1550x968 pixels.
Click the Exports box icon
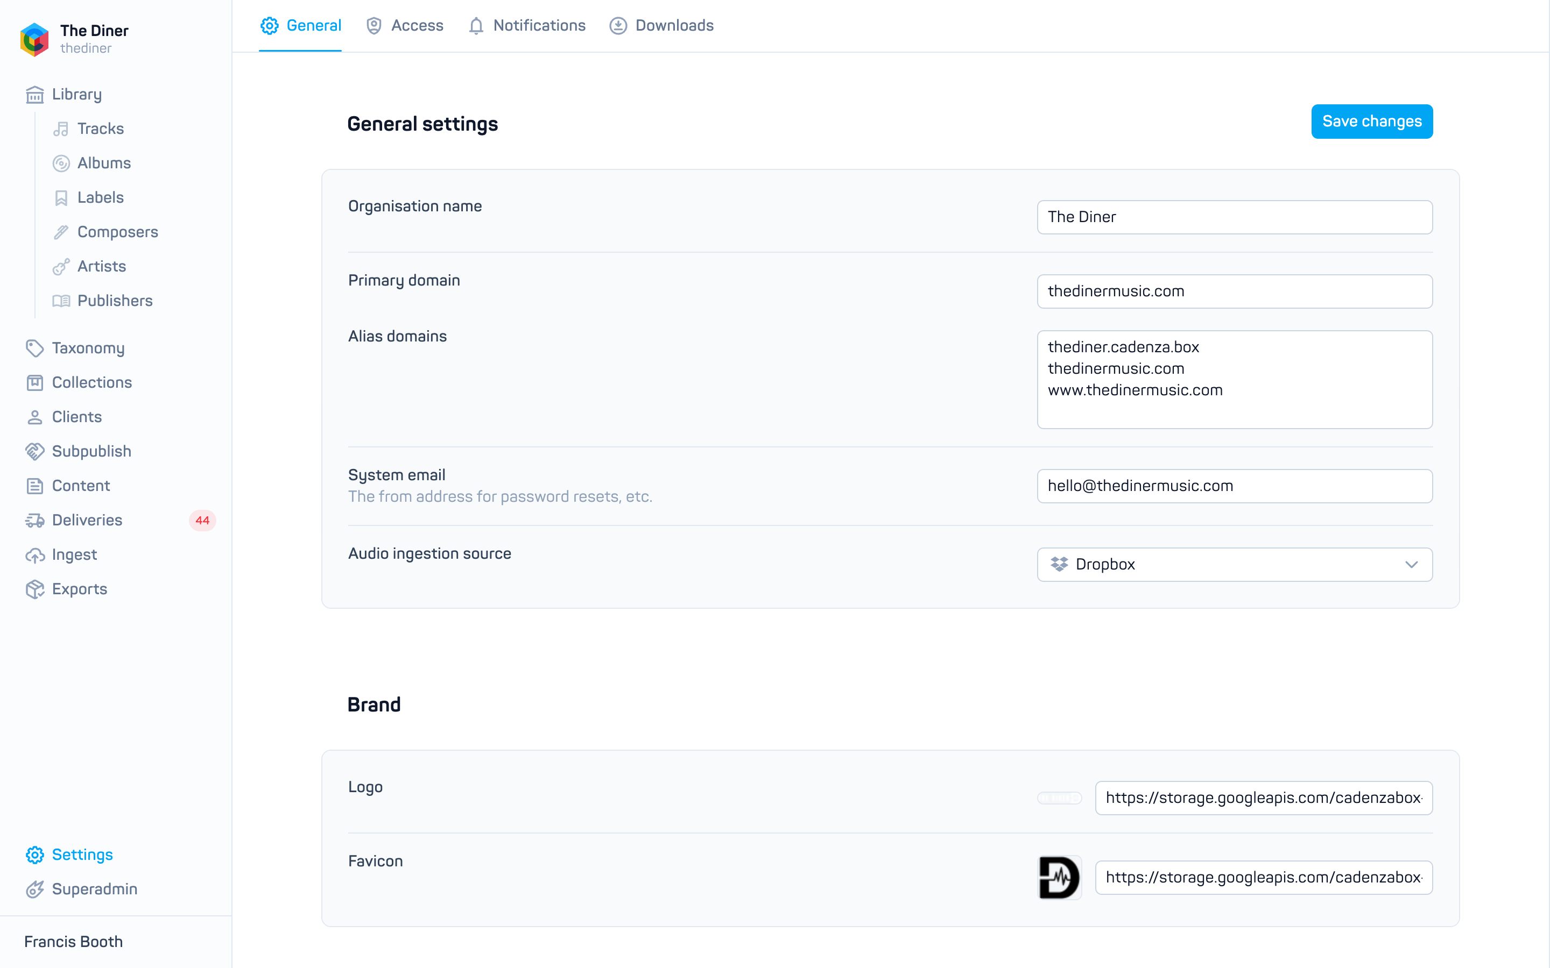34,589
